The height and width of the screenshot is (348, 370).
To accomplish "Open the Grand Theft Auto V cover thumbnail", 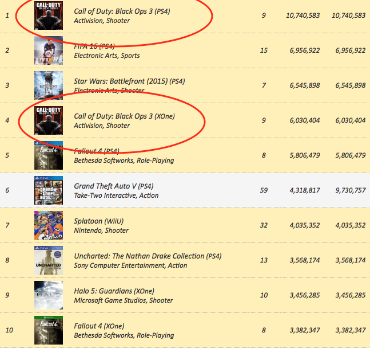I will click(x=49, y=190).
